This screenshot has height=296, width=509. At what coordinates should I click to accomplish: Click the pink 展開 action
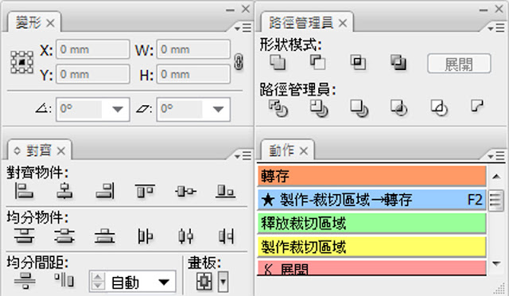coord(371,267)
